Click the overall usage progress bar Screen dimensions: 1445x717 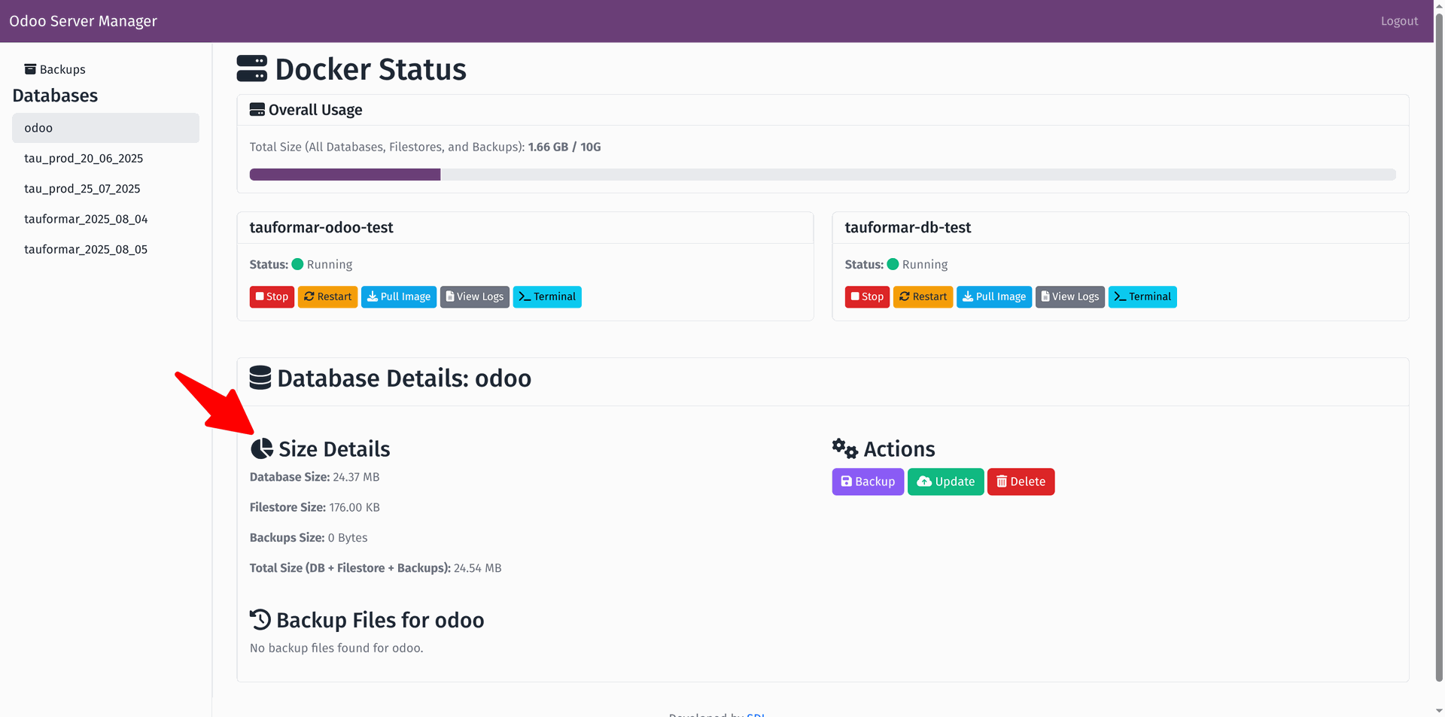822,175
